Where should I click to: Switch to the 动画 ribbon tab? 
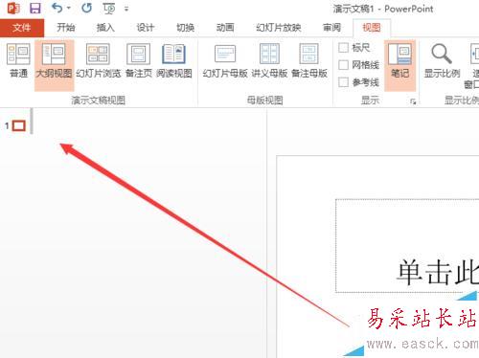click(225, 28)
